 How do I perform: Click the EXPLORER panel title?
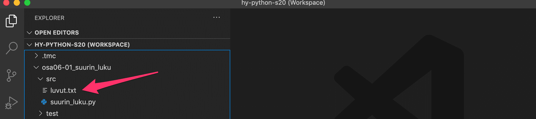pos(49,18)
